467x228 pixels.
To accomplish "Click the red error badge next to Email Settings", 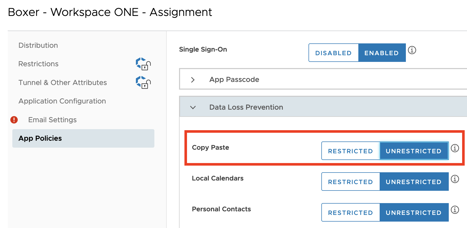I will [x=14, y=120].
